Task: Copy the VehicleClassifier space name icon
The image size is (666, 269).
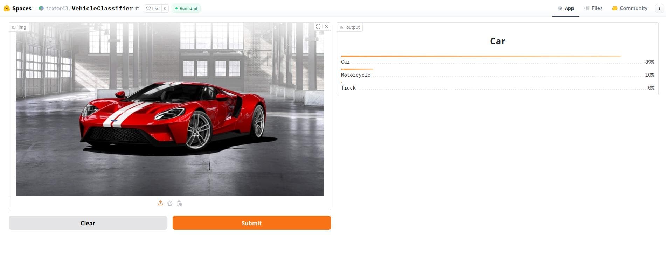Action: click(x=137, y=8)
